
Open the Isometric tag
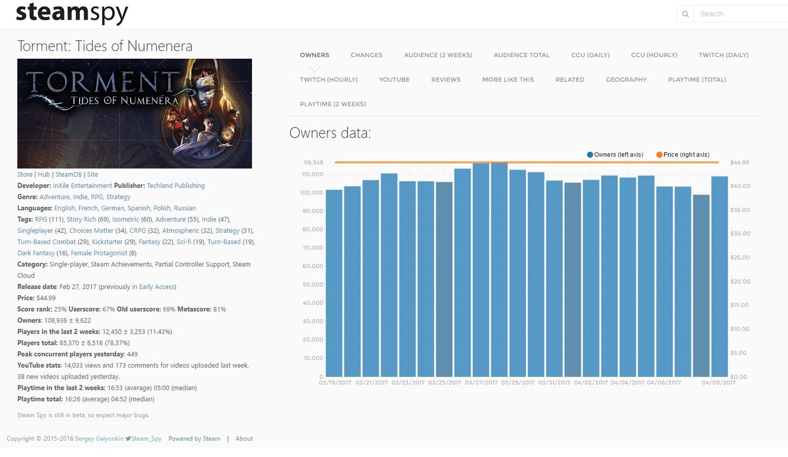click(125, 219)
